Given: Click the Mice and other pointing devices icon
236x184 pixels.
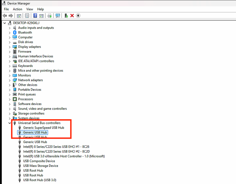Looking at the screenshot, I should [x=15, y=71].
